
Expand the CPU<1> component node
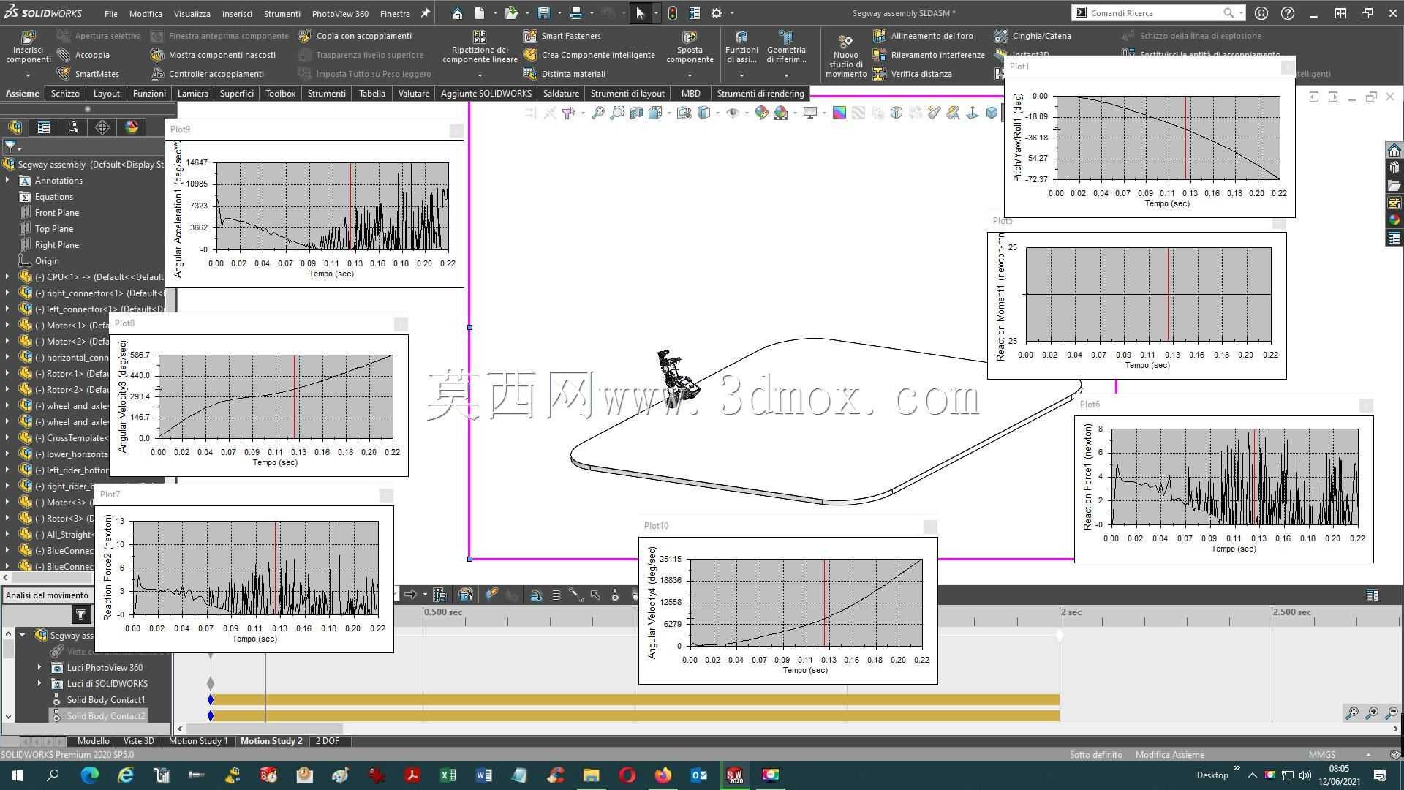7,277
